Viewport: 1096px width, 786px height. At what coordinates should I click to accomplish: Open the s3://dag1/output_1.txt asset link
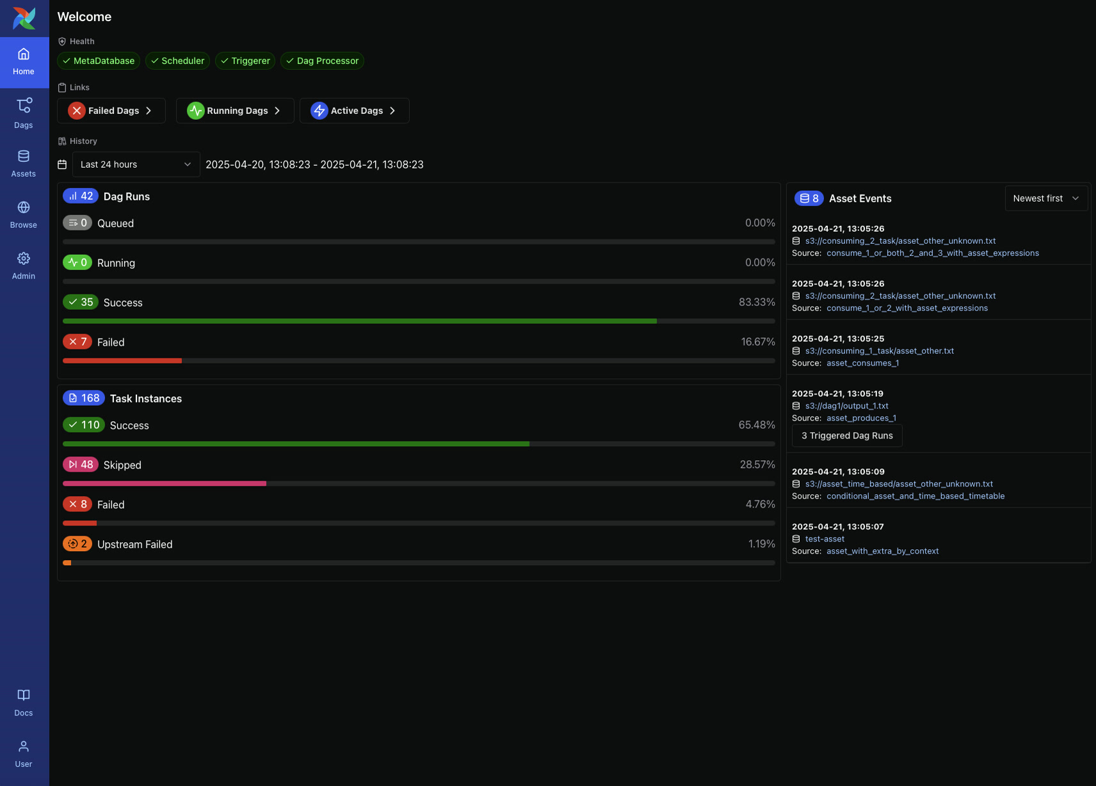click(x=846, y=406)
